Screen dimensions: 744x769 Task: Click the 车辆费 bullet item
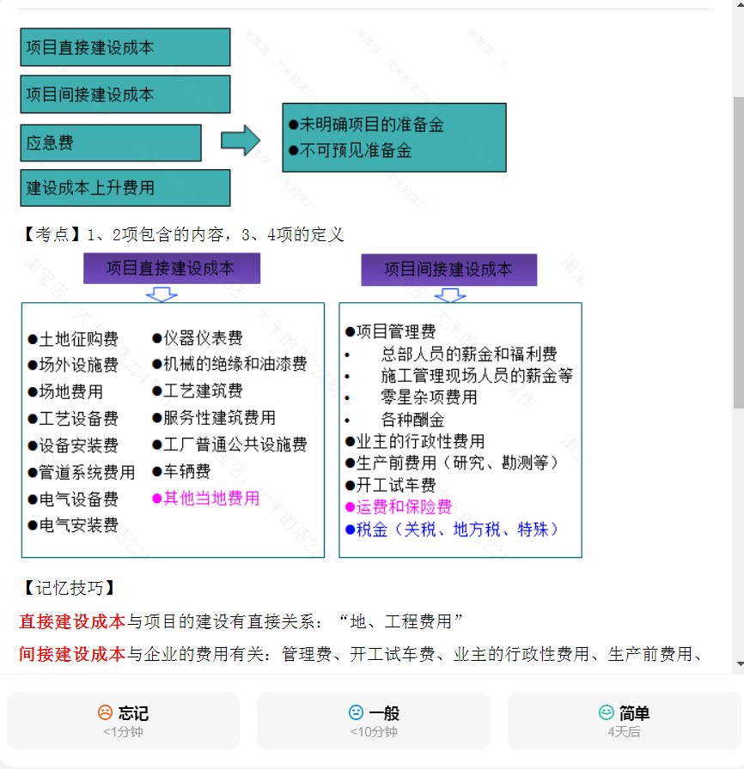(x=181, y=471)
